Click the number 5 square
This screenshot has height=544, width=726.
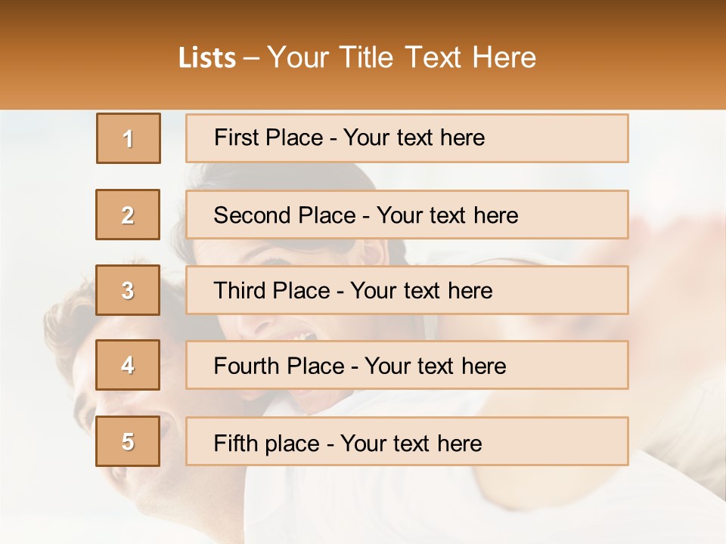tap(128, 441)
